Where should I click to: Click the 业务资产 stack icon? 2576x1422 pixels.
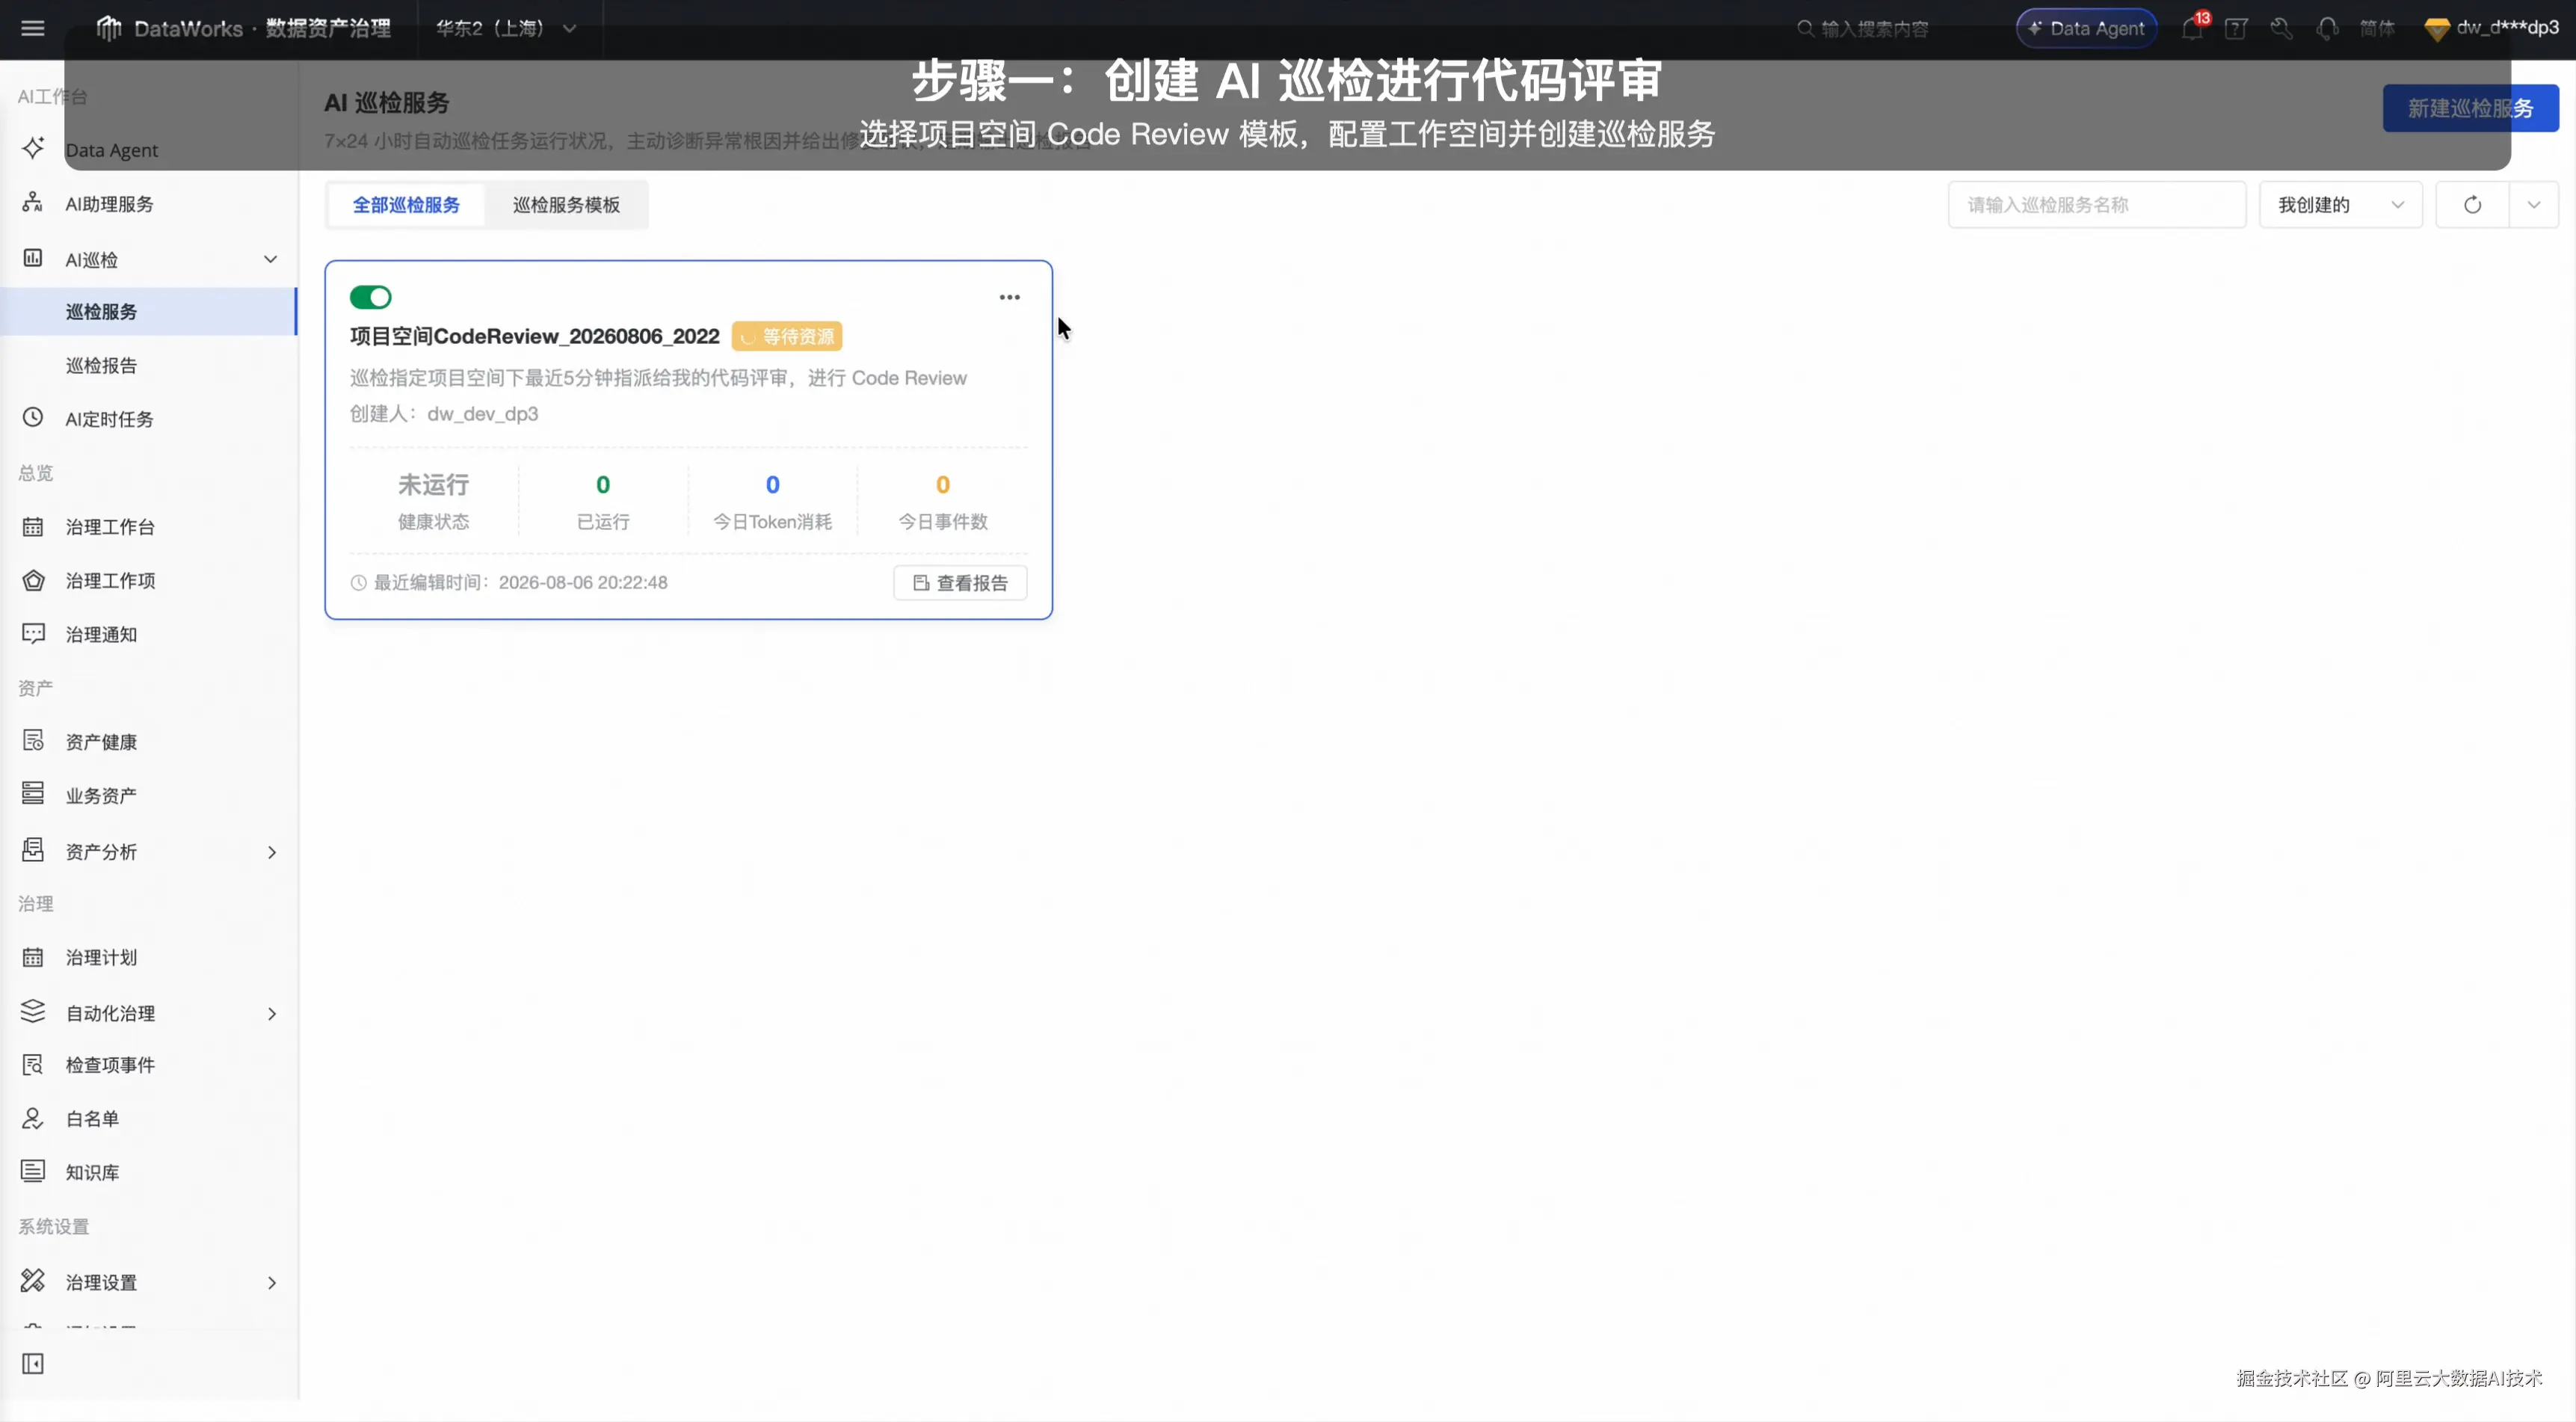(33, 795)
